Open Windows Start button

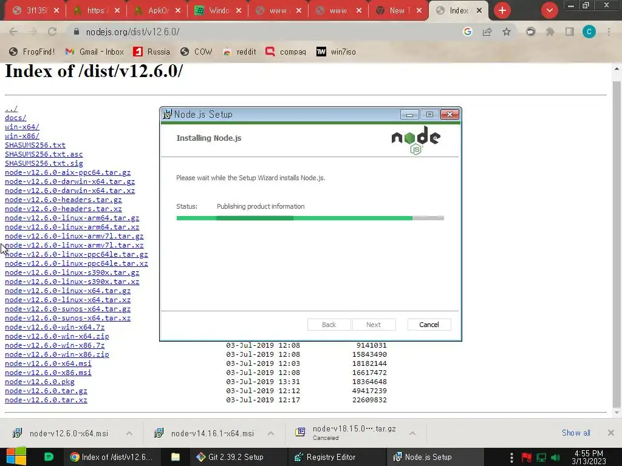tap(16, 456)
